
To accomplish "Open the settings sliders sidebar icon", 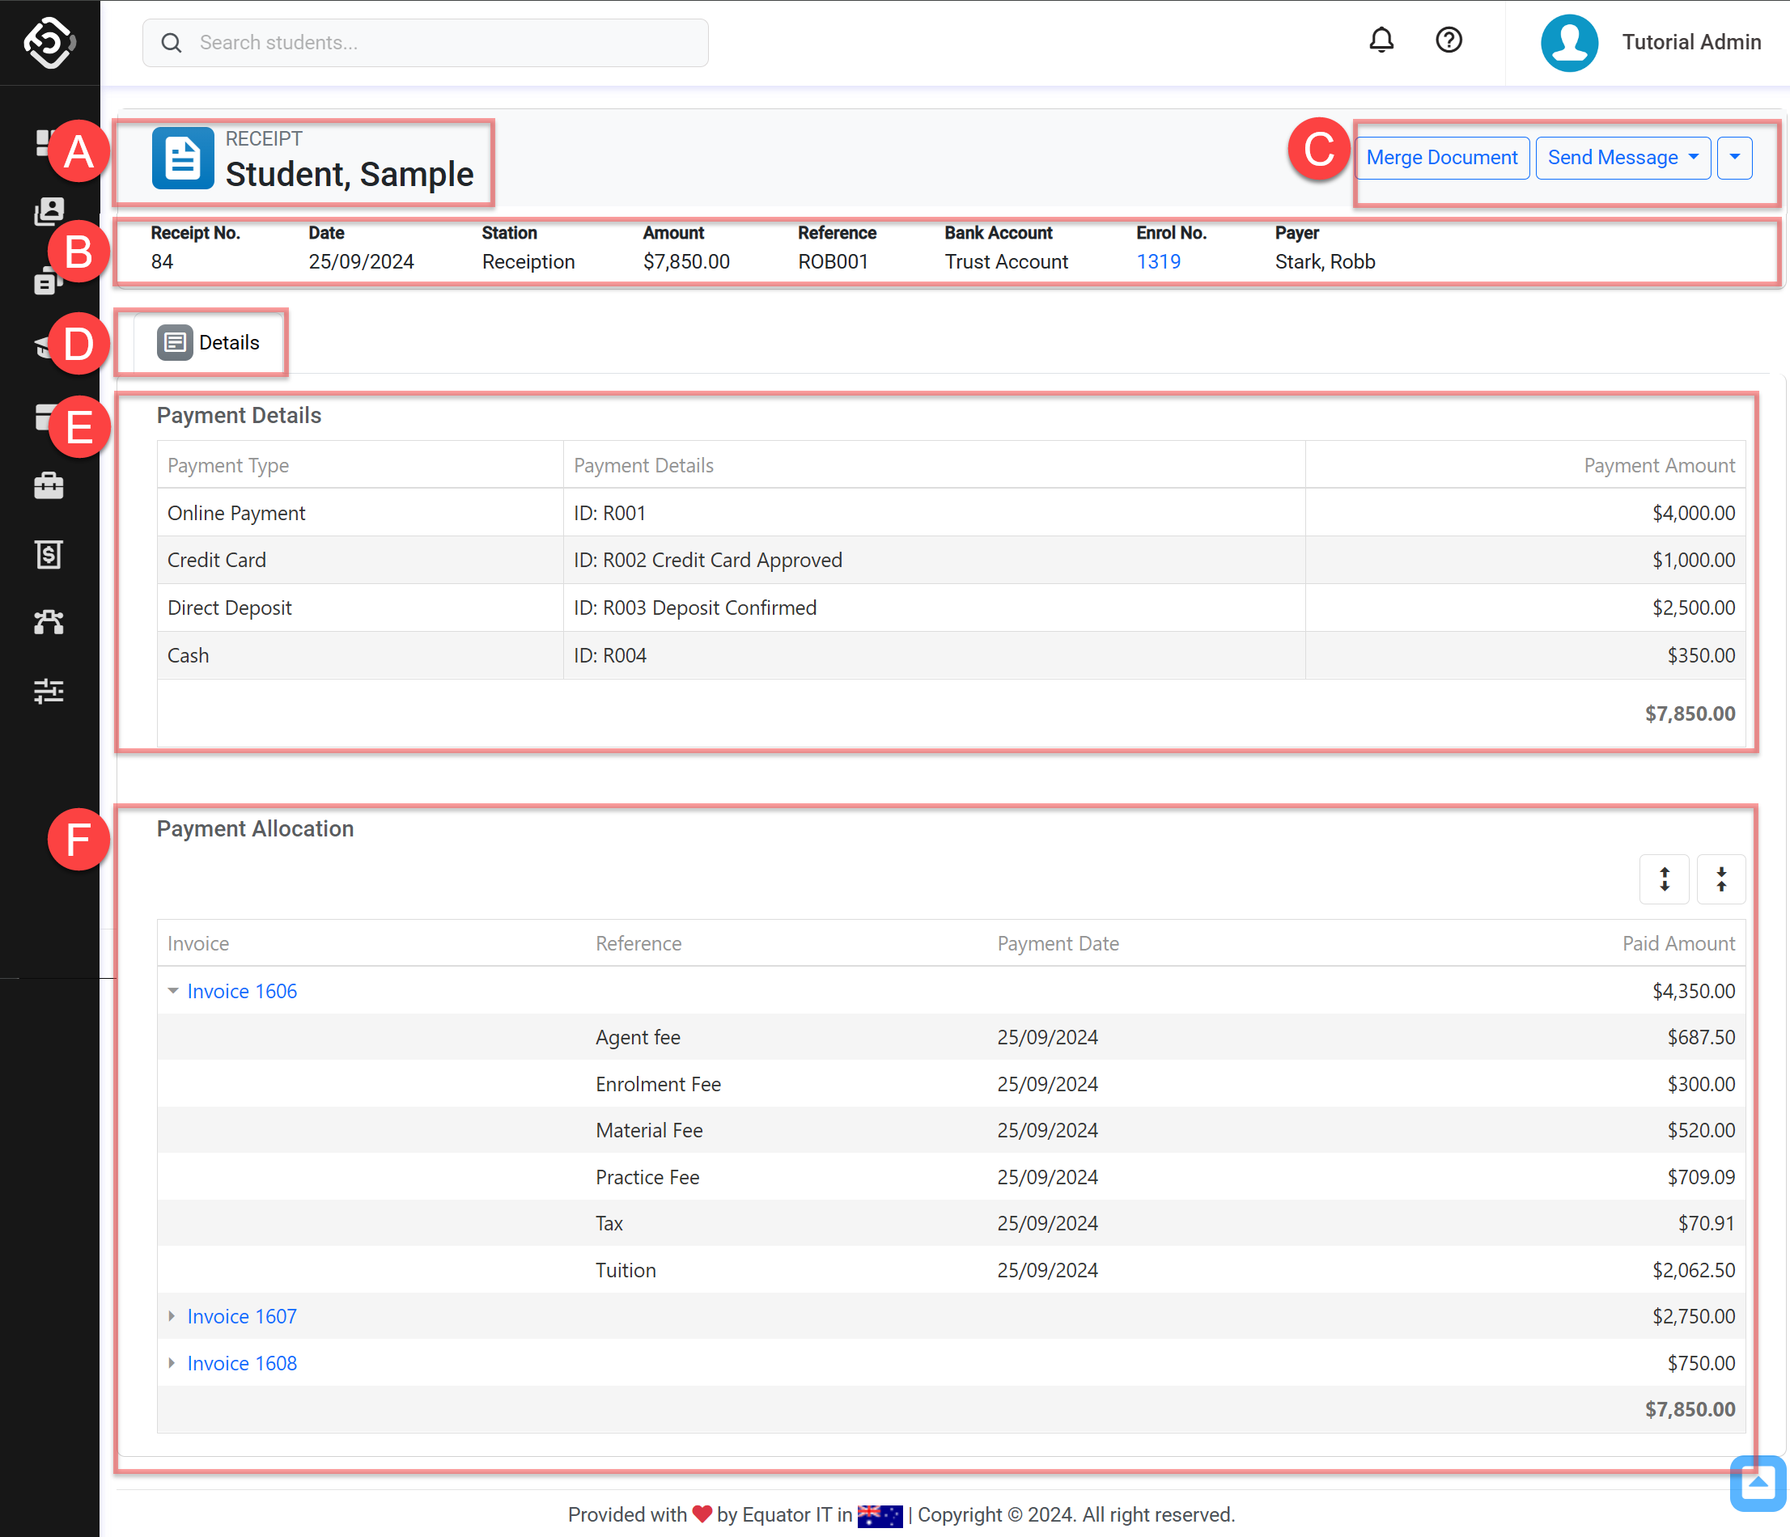I will [49, 691].
